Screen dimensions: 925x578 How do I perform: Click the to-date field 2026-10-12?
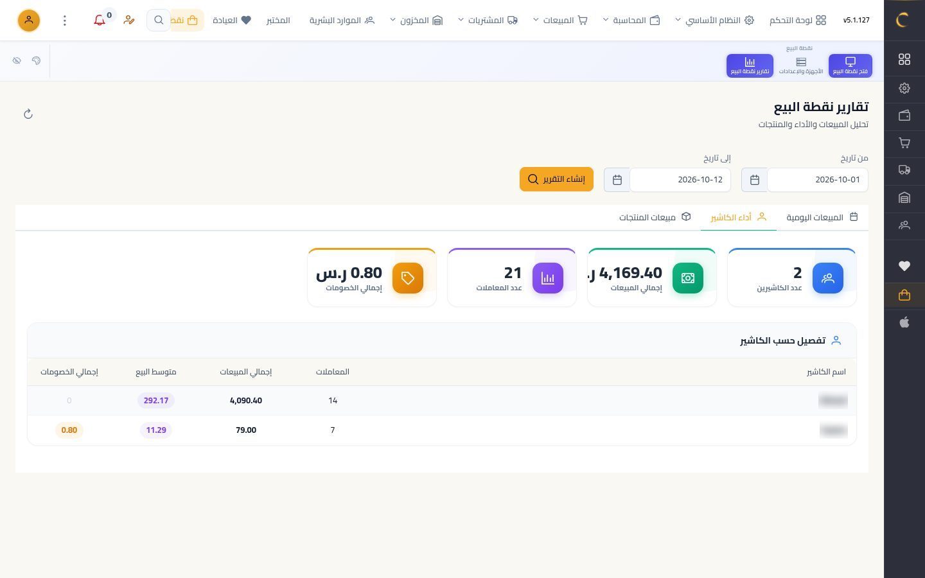[680, 180]
